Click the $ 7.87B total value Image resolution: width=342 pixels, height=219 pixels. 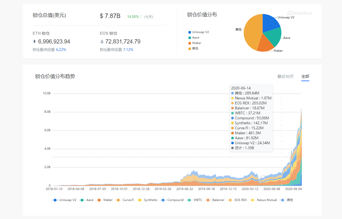pyautogui.click(x=110, y=16)
